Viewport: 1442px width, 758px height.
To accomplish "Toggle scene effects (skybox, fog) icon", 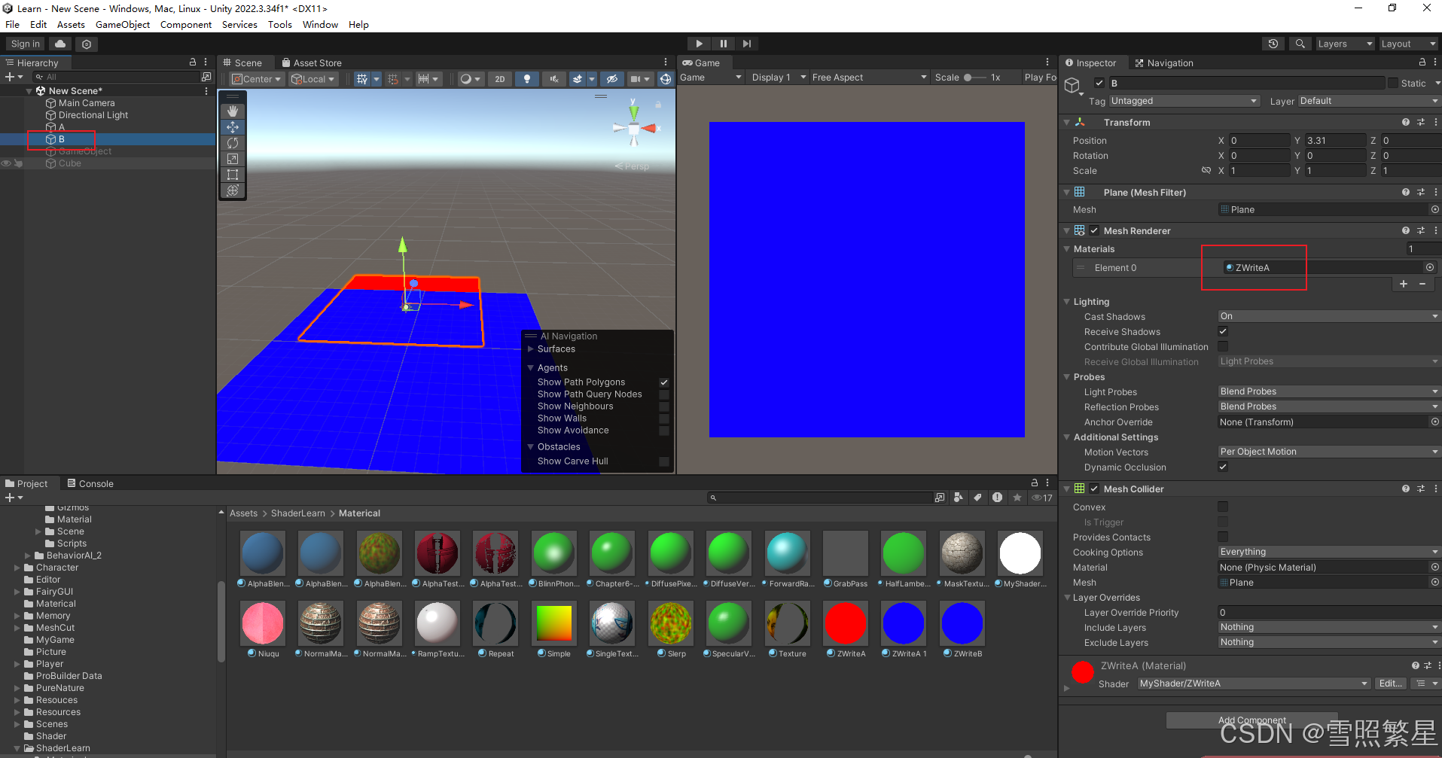I will coord(578,78).
